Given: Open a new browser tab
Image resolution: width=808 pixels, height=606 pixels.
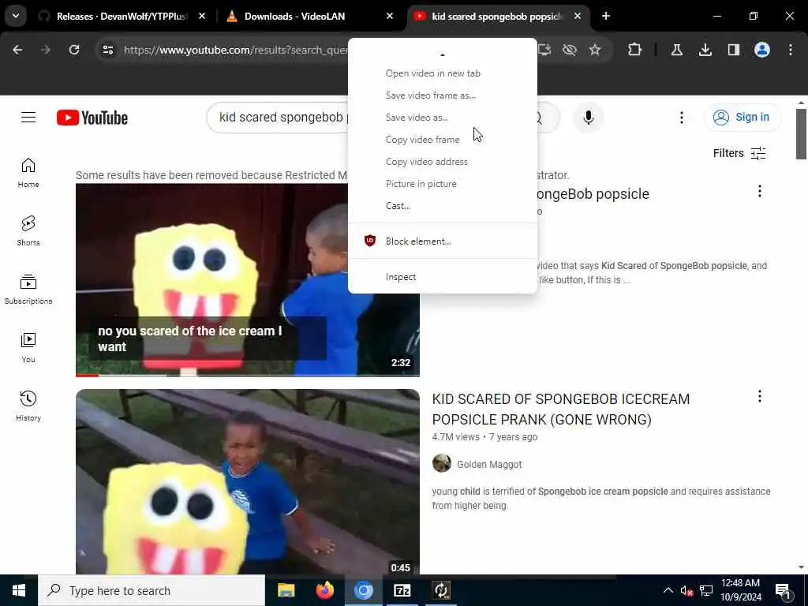Looking at the screenshot, I should point(606,17).
